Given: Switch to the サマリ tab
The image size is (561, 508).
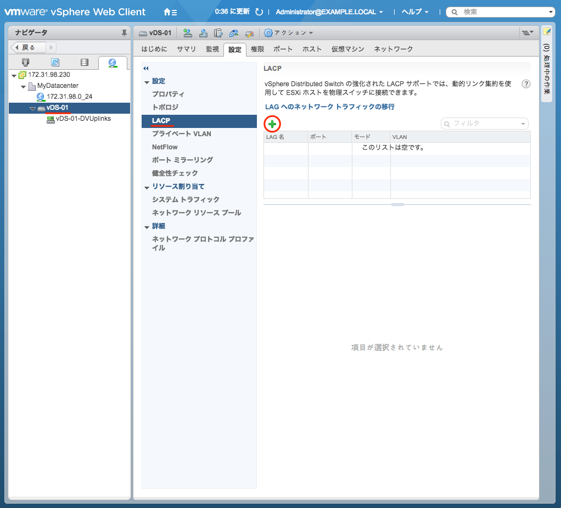Looking at the screenshot, I should point(187,49).
